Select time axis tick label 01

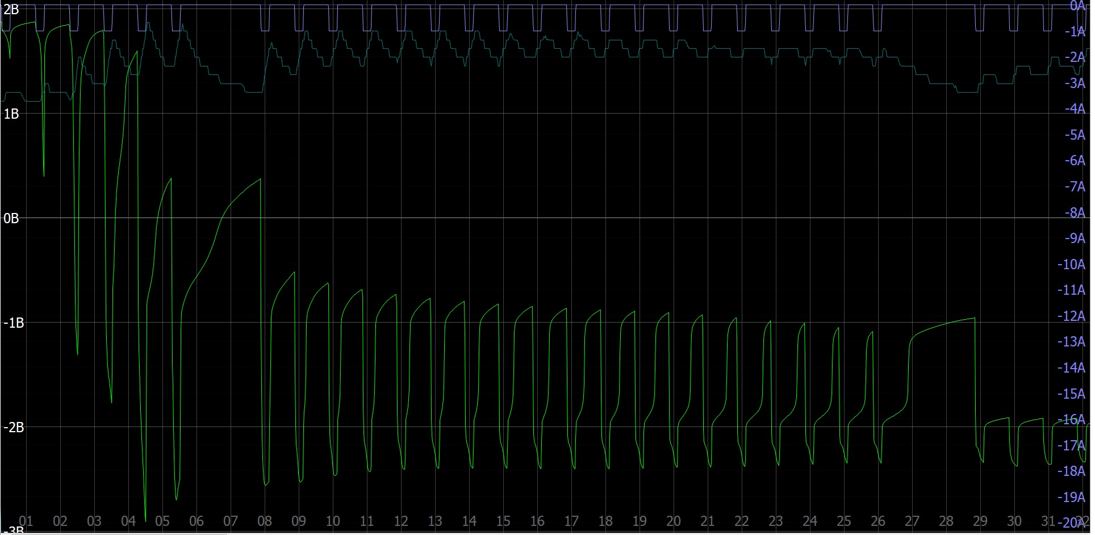[26, 521]
